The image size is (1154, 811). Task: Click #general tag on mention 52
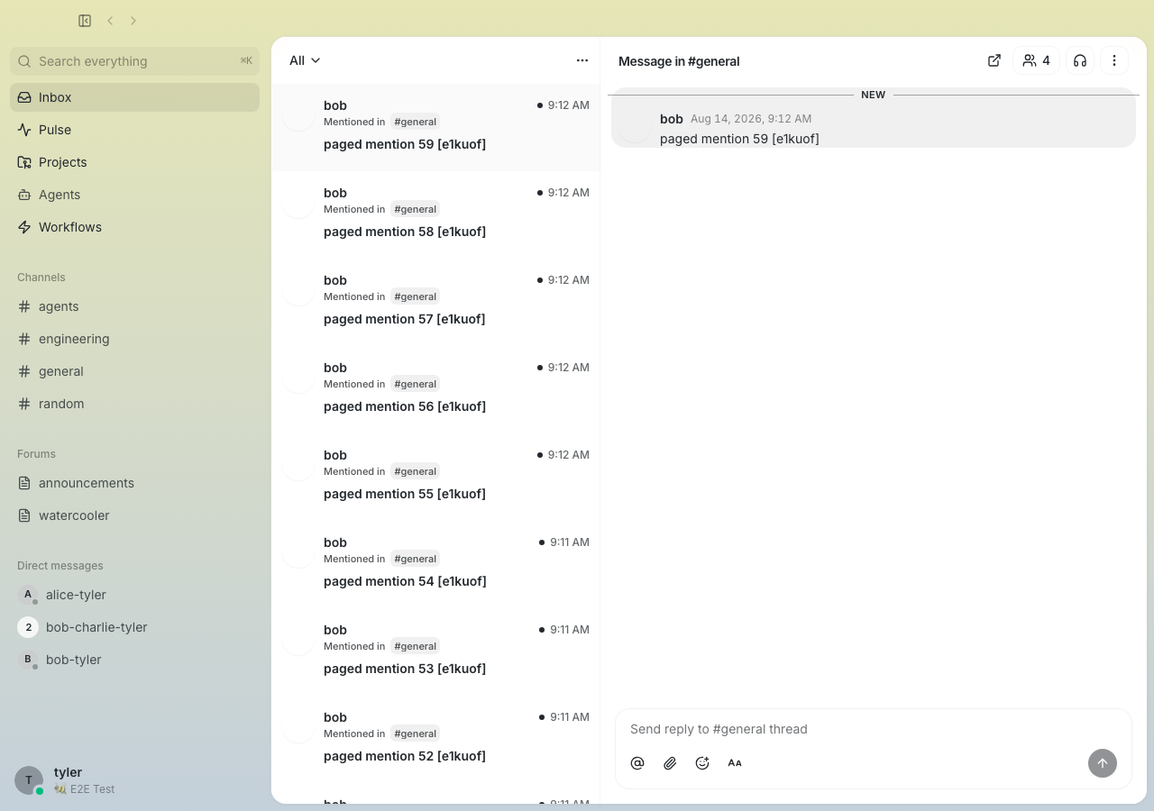(415, 734)
